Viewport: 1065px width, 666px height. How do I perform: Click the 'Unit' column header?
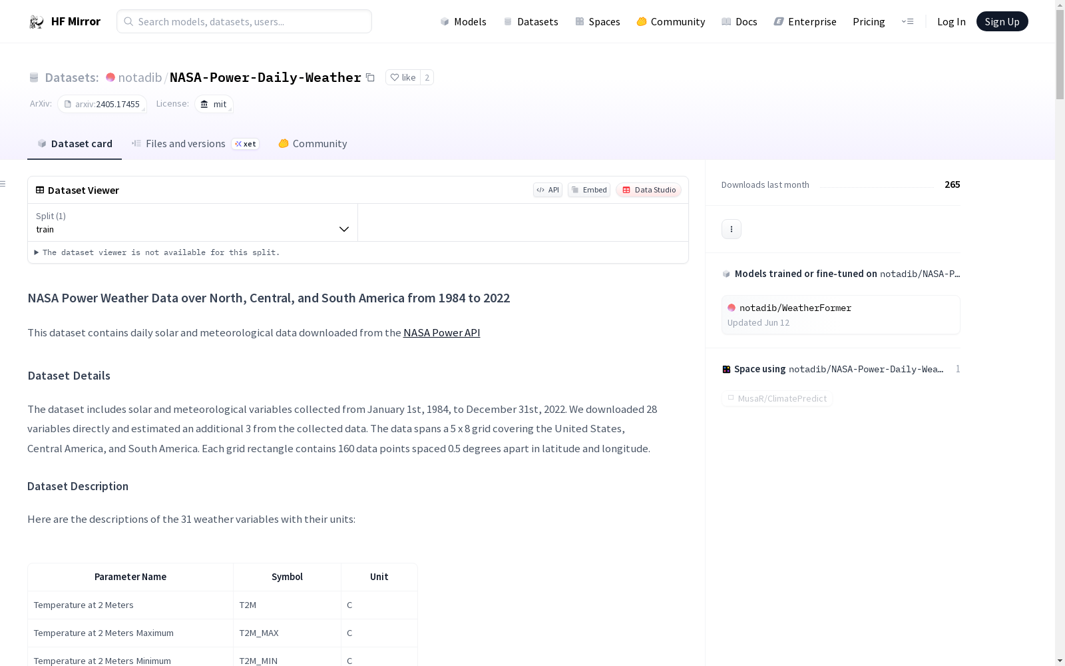379,577
